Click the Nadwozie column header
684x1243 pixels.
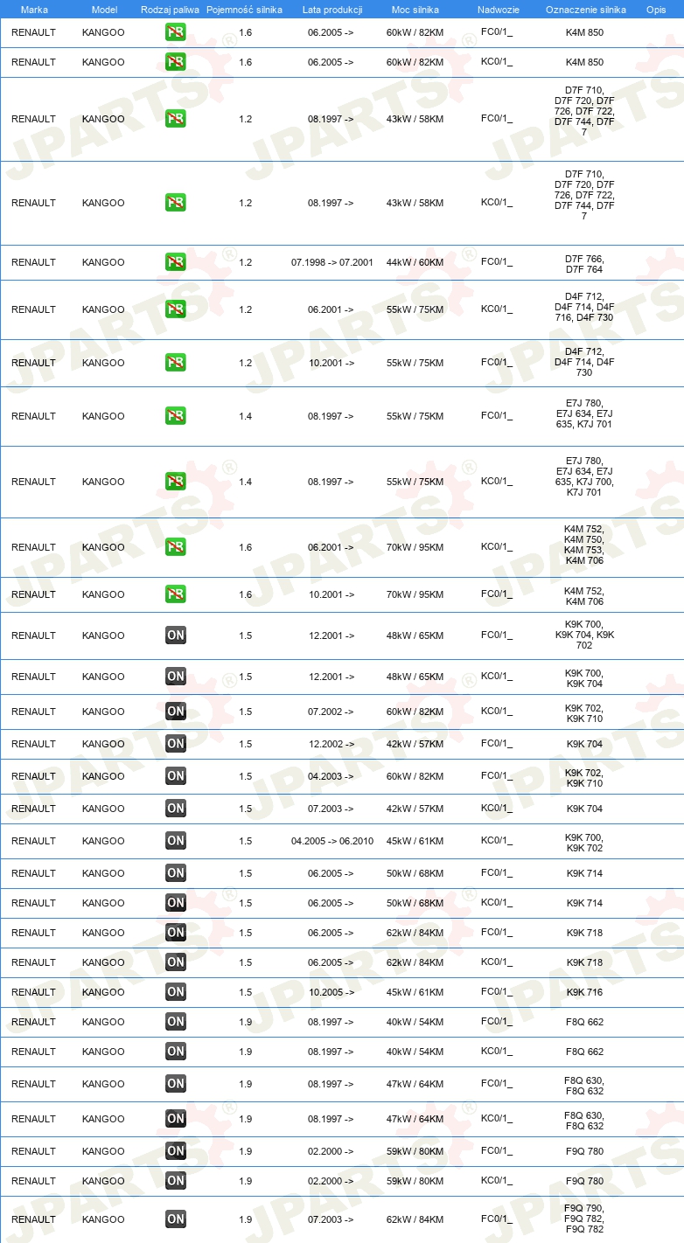498,10
